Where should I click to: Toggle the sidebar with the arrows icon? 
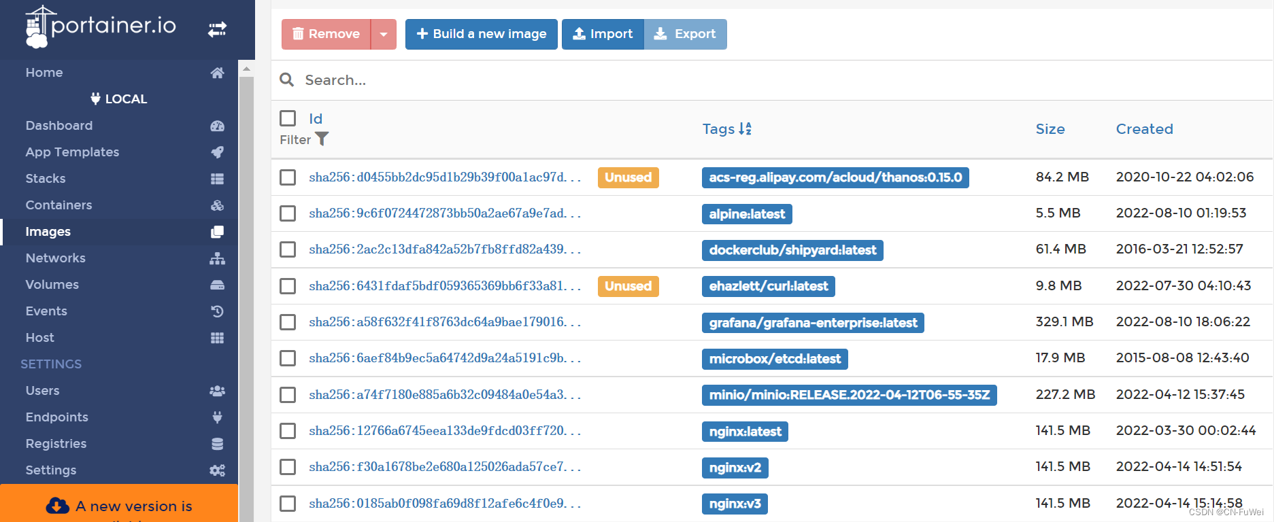217,29
